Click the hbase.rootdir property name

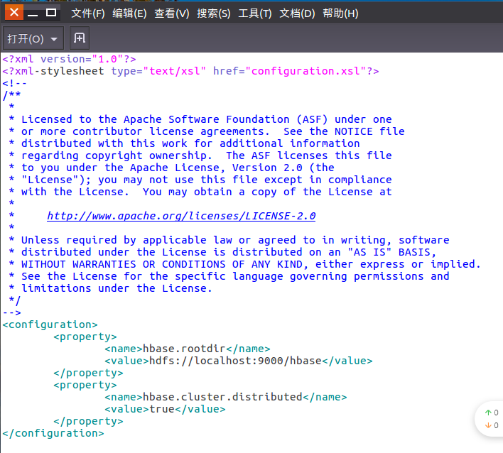pos(184,349)
